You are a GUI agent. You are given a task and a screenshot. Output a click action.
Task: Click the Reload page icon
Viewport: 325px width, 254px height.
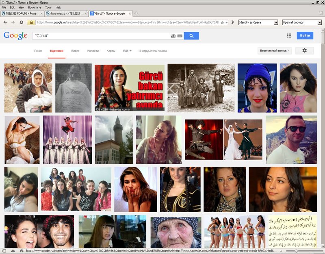pyautogui.click(x=22, y=22)
